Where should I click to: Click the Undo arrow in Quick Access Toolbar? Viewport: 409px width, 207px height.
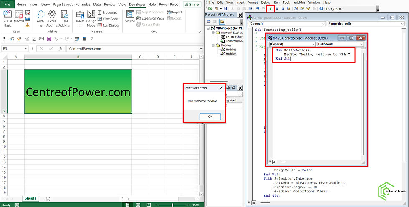pyautogui.click(x=57, y=39)
